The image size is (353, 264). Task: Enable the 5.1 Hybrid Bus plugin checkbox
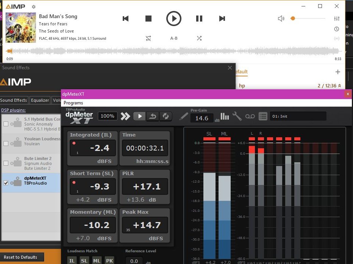(6, 124)
